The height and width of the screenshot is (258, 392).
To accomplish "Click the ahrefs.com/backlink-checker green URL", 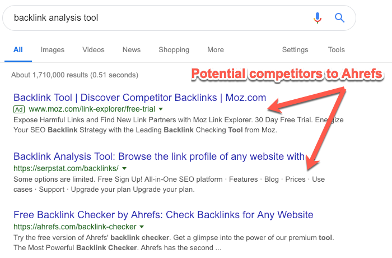I will click(74, 227).
